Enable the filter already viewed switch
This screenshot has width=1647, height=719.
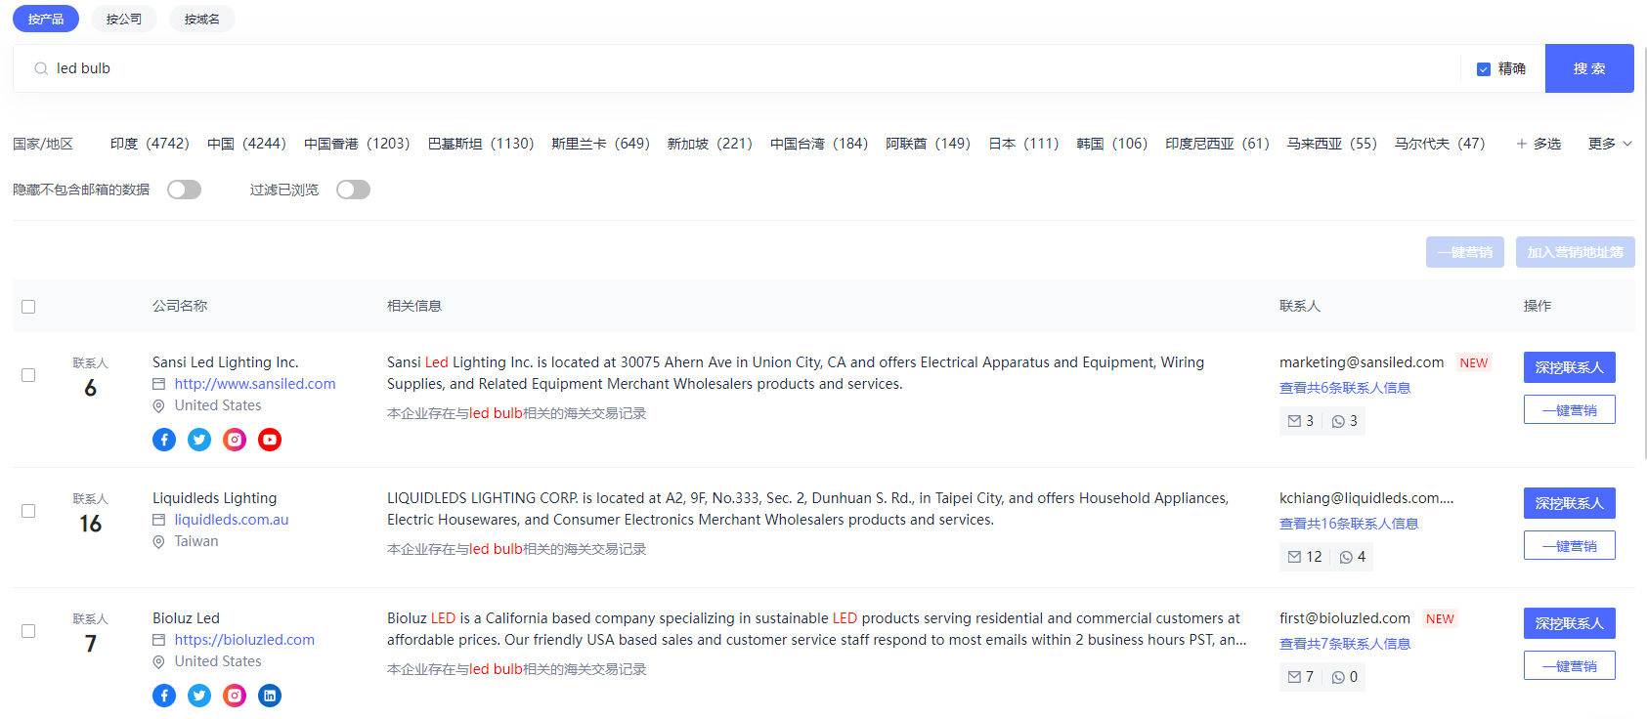coord(353,190)
